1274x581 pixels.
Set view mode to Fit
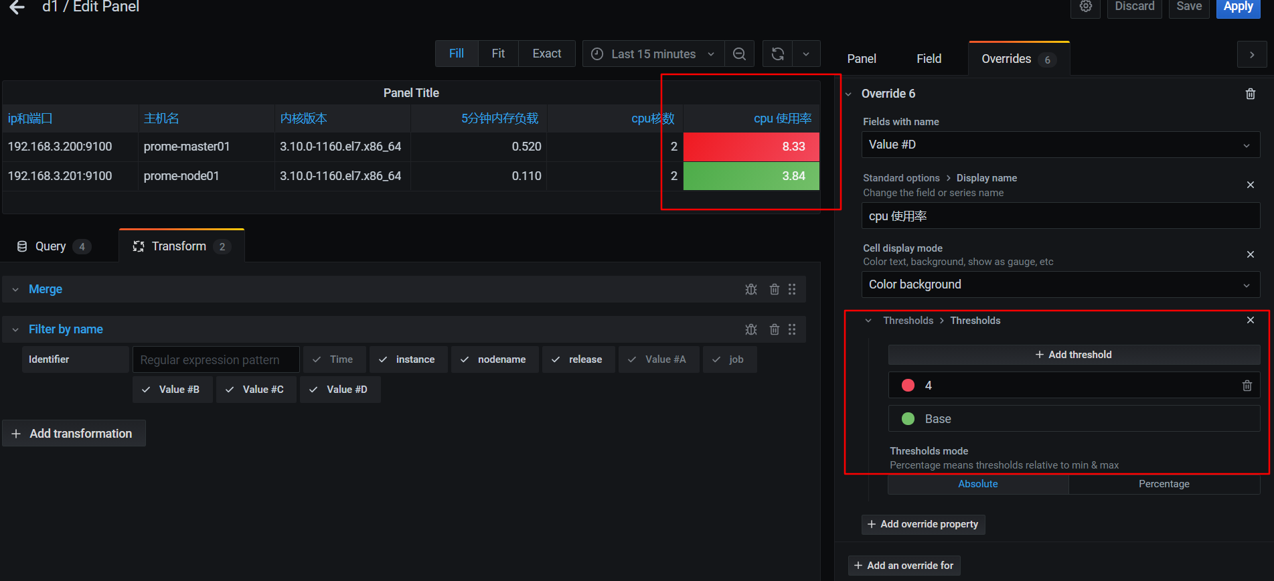tap(498, 54)
